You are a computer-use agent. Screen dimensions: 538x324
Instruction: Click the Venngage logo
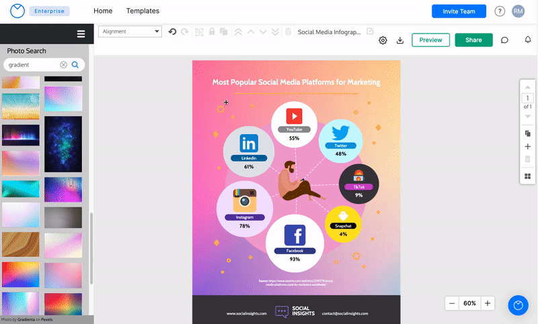[17, 11]
